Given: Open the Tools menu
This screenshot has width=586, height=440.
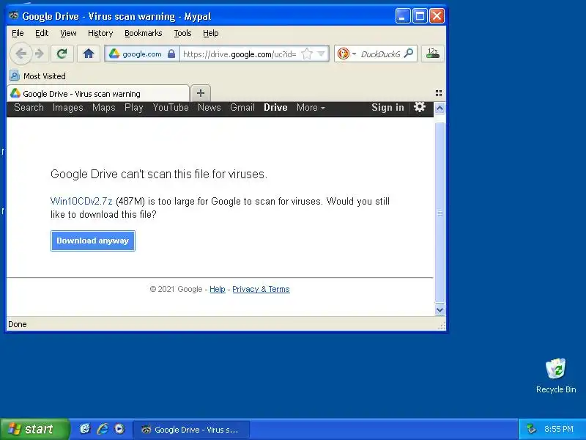Looking at the screenshot, I should click(182, 33).
